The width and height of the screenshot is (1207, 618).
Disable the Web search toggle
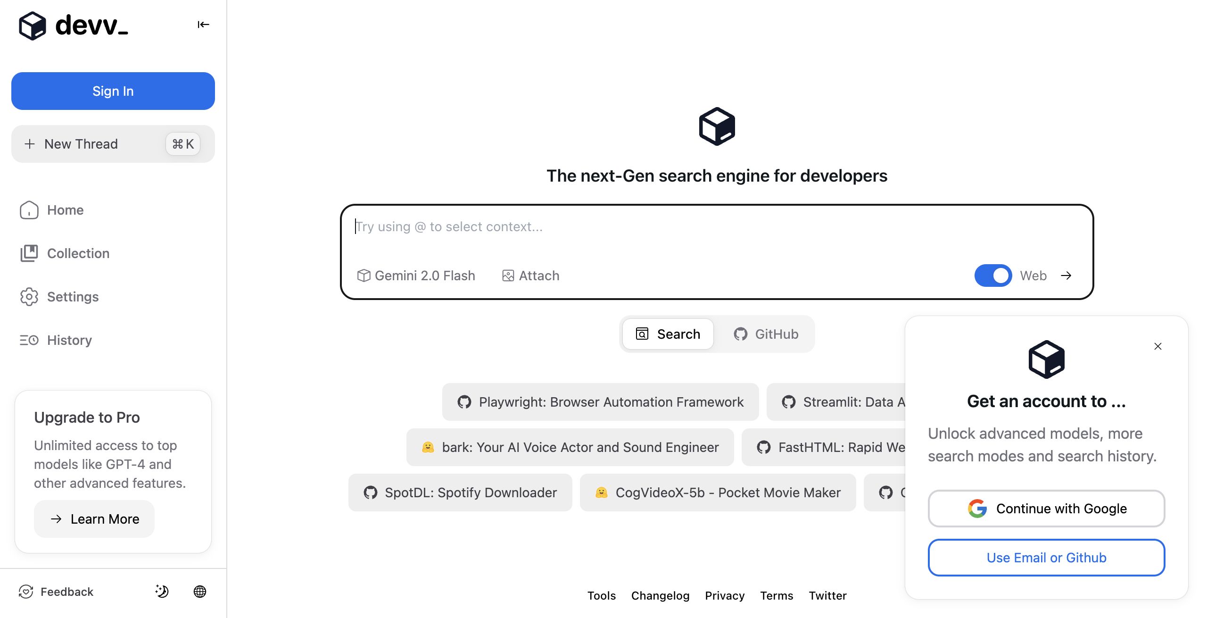click(993, 276)
